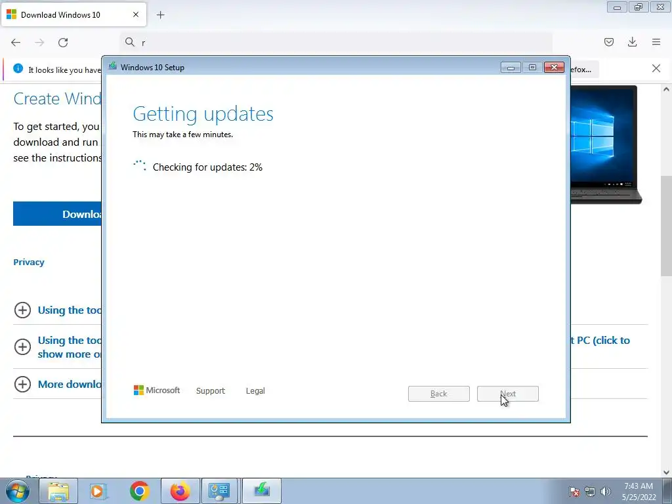This screenshot has width=672, height=504.
Task: Expand second 'Using the tool' show more section
Action: coord(22,346)
